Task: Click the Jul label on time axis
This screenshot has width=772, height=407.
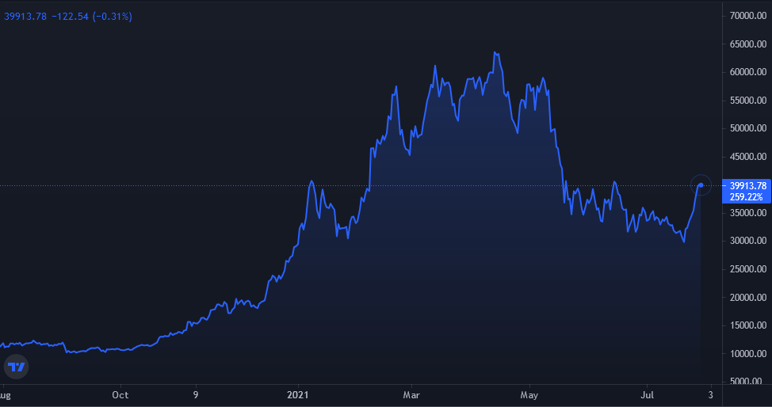Action: click(x=647, y=395)
